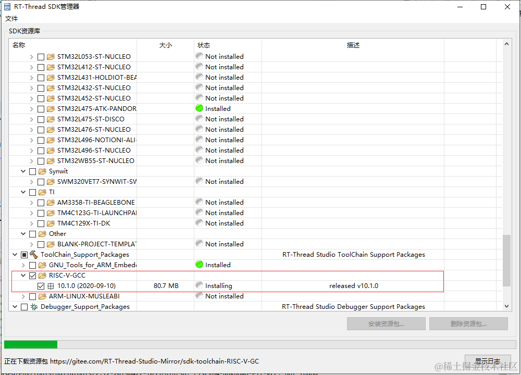521x375 pixels.
Task: Open the 文件 menu
Action: [11, 19]
